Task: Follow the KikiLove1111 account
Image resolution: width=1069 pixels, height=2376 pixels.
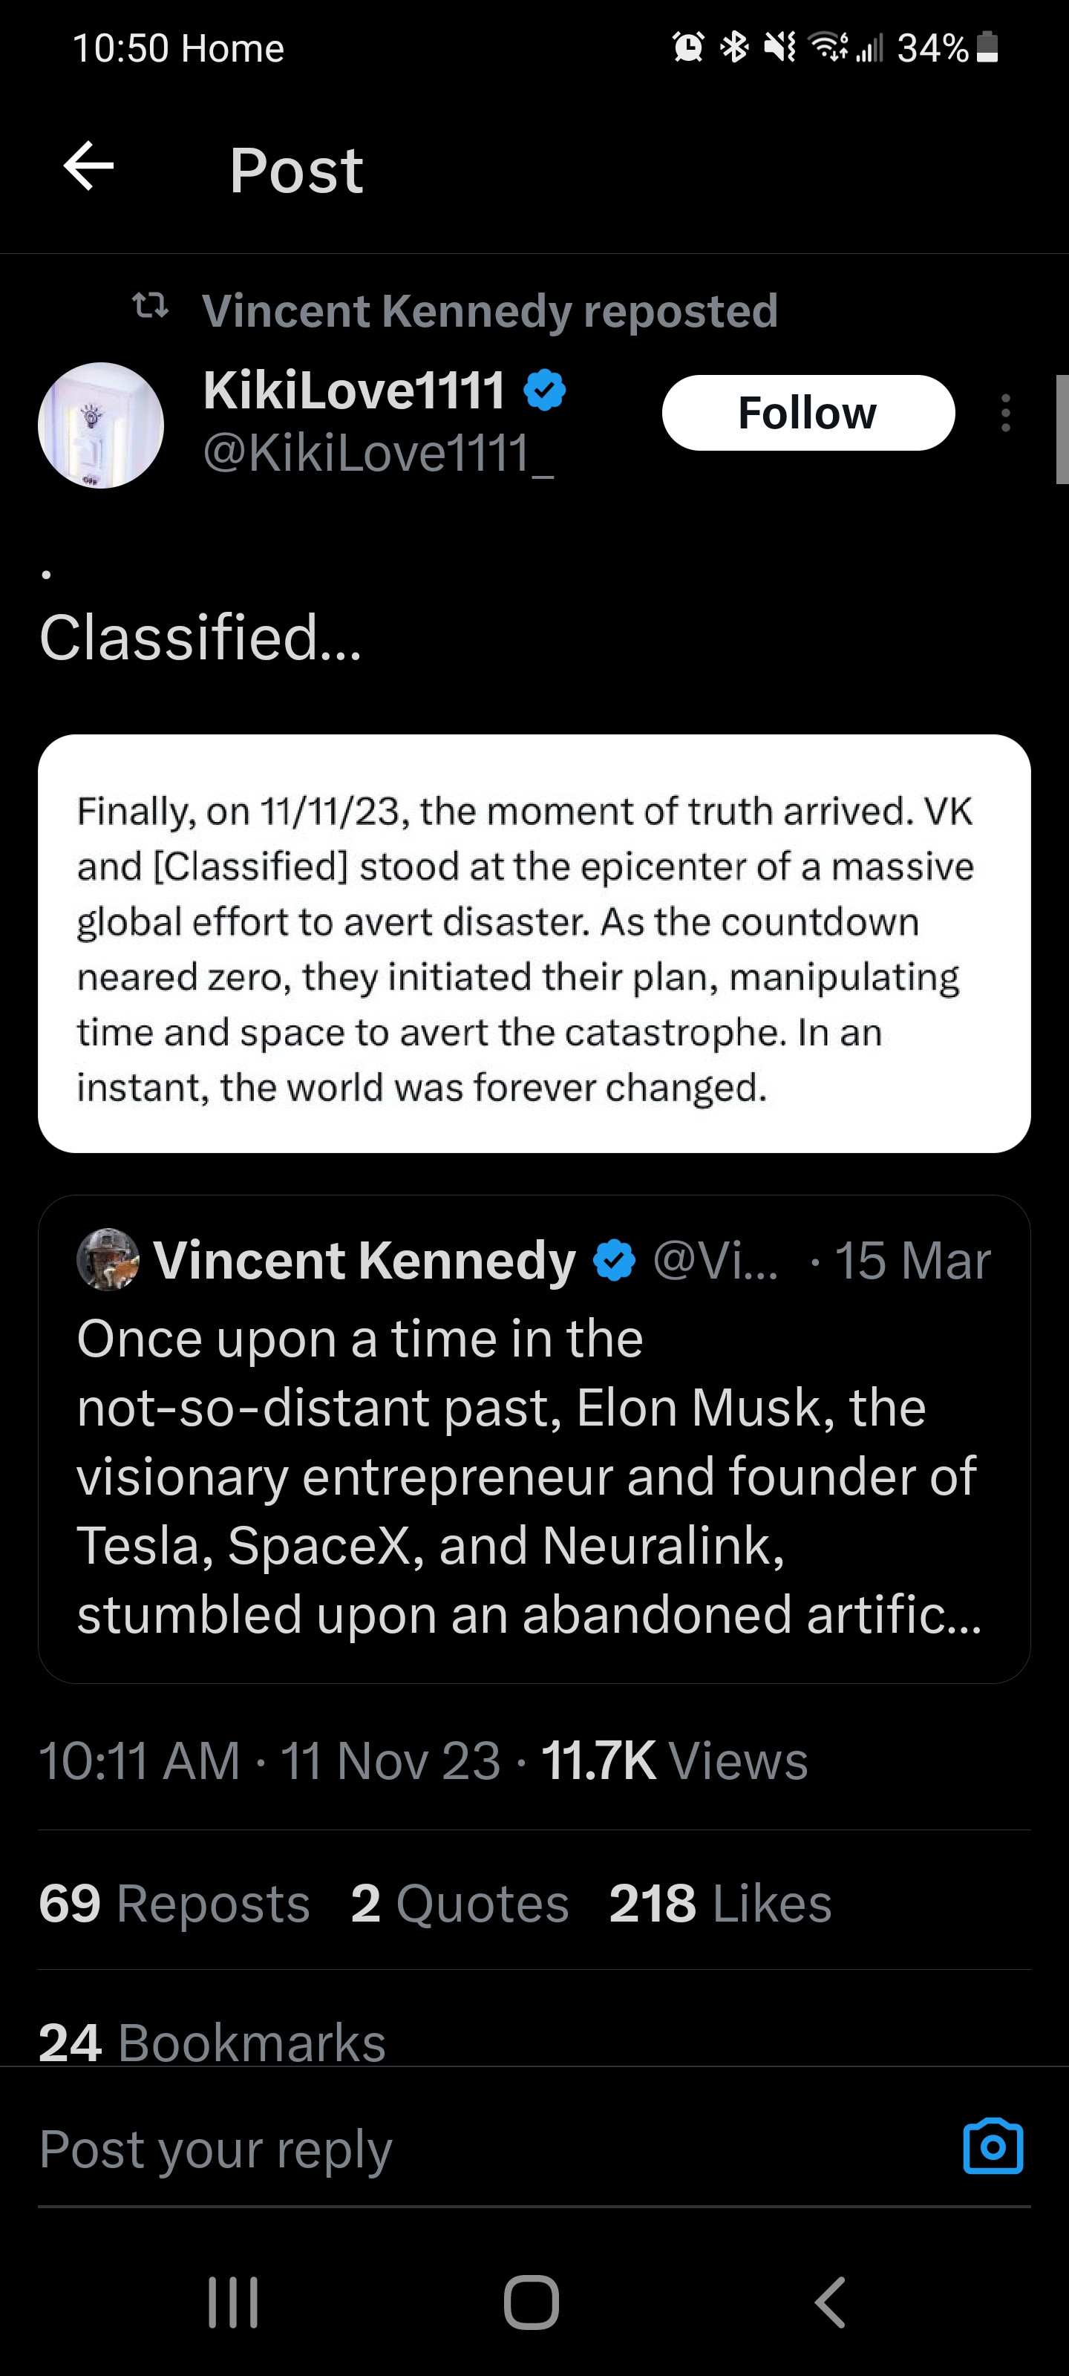Action: [807, 414]
